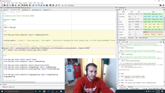Open Preferences wrench icon
This screenshot has height=93, width=165.
56,5
